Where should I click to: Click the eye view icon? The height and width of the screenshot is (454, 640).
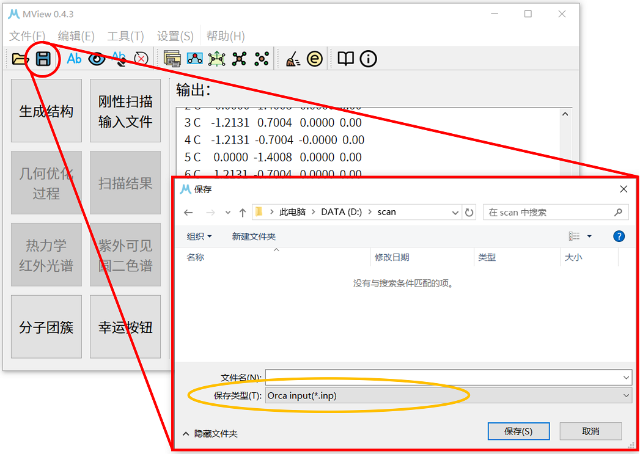(97, 58)
